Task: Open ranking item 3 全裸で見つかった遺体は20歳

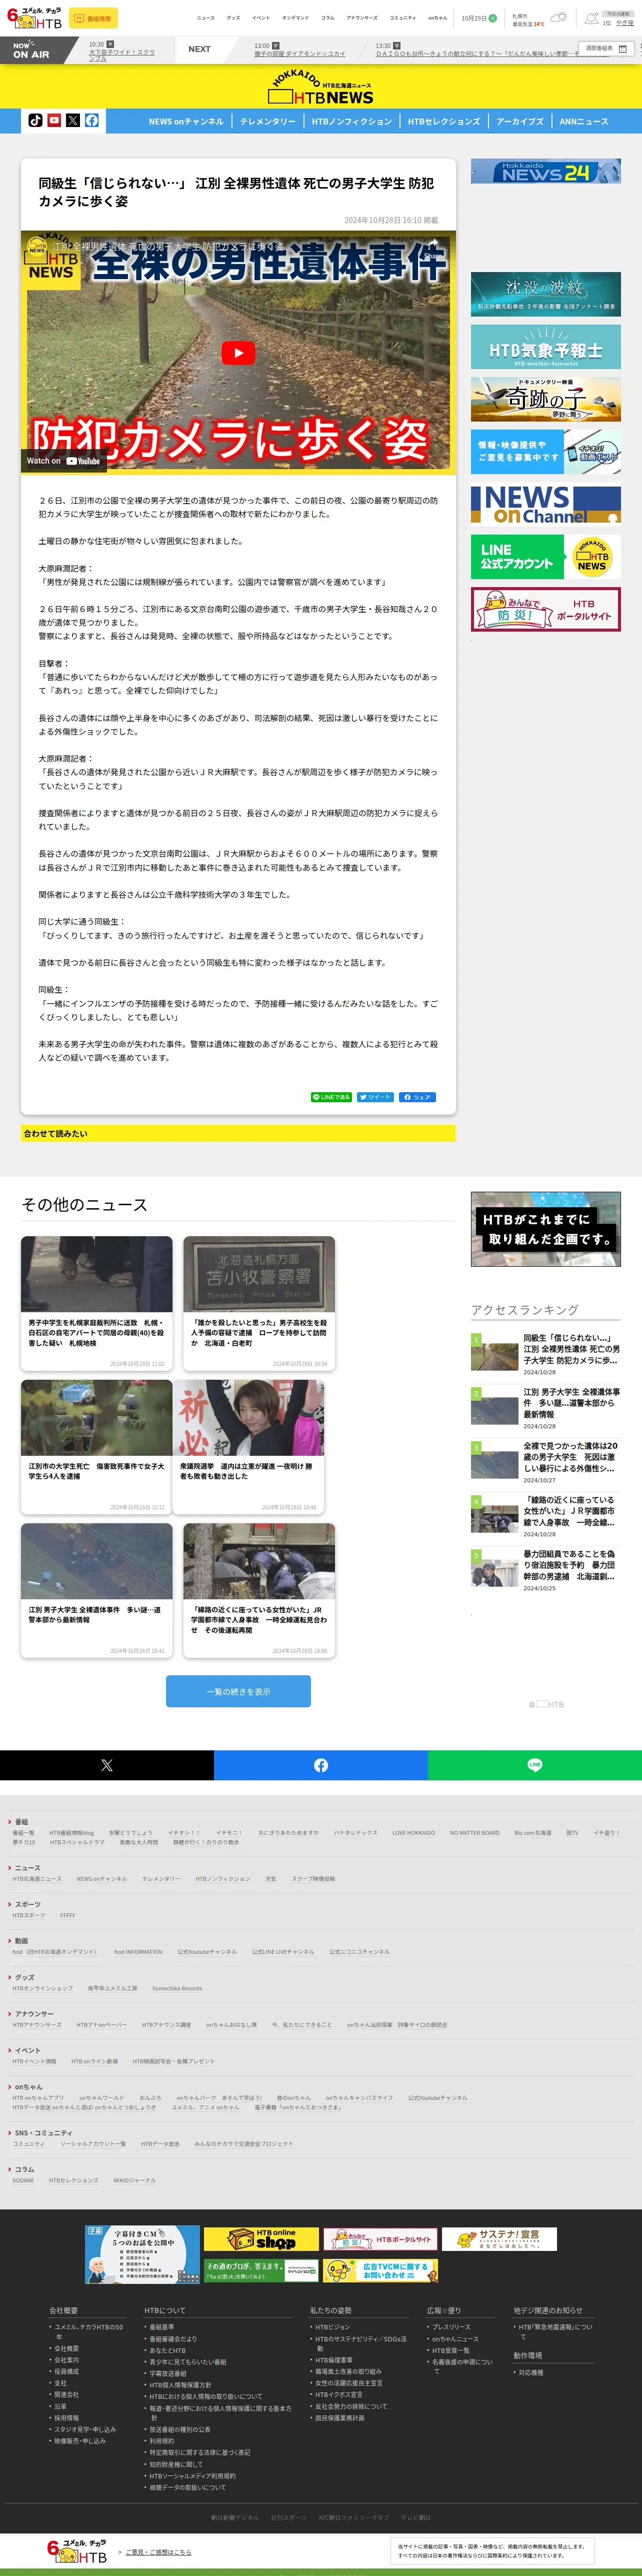Action: (546, 1462)
